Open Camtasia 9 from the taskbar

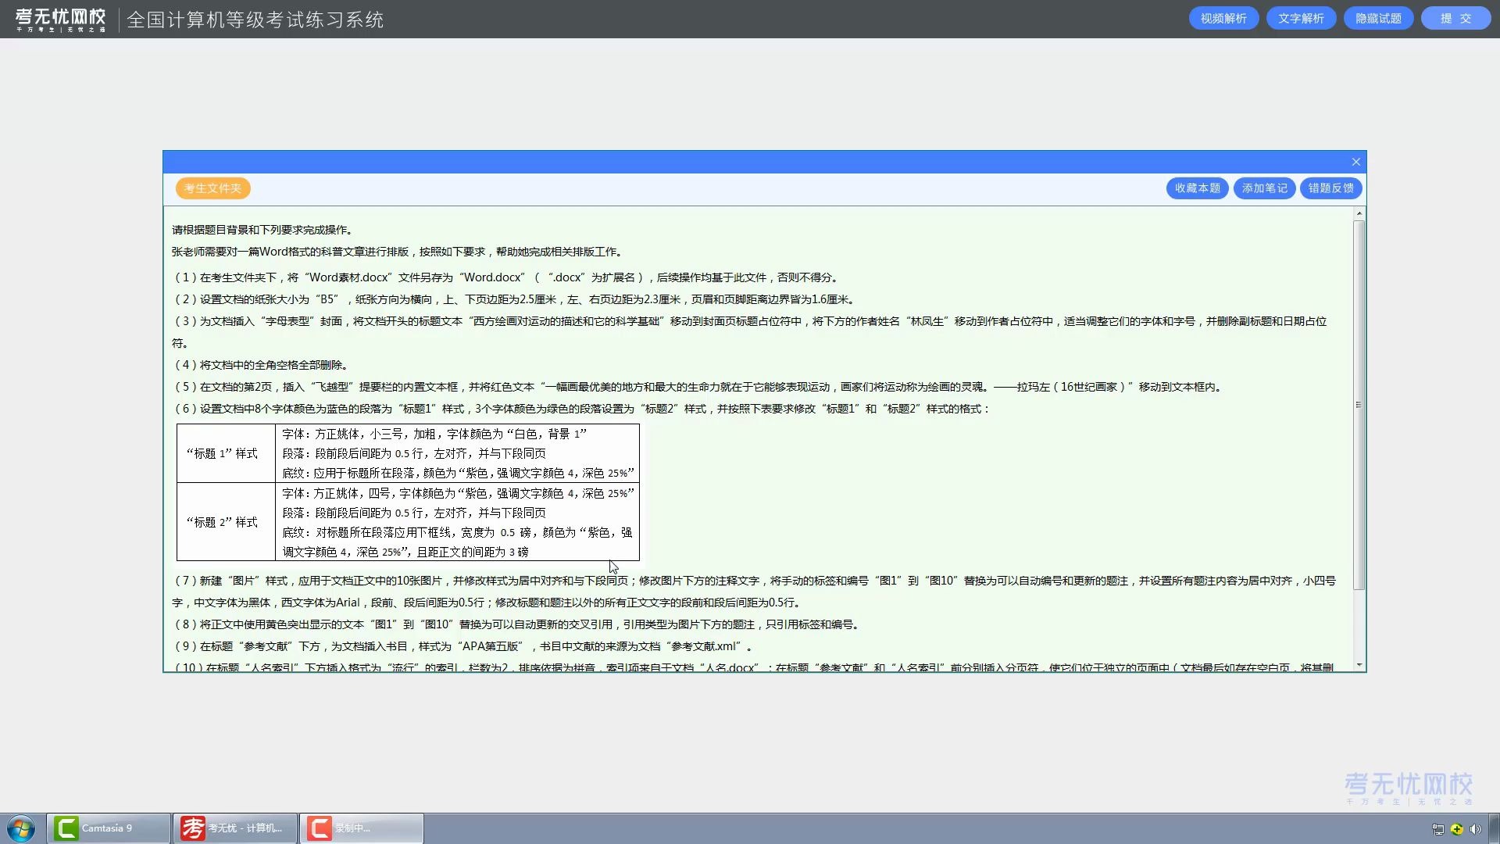point(108,828)
